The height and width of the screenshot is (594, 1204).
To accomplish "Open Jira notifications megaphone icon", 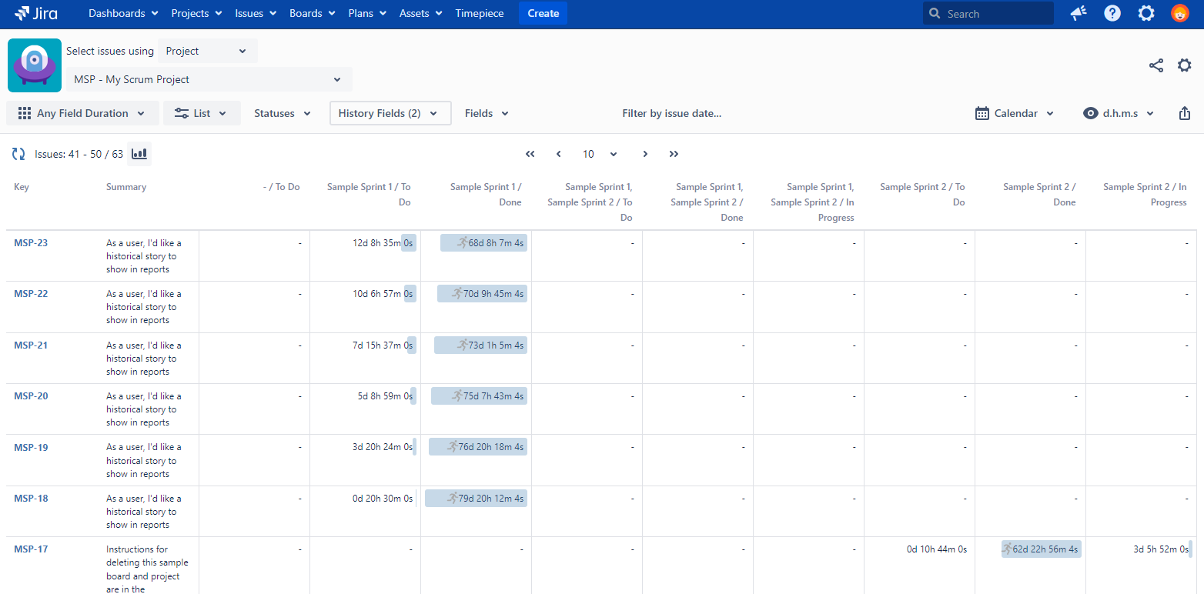I will [1079, 13].
